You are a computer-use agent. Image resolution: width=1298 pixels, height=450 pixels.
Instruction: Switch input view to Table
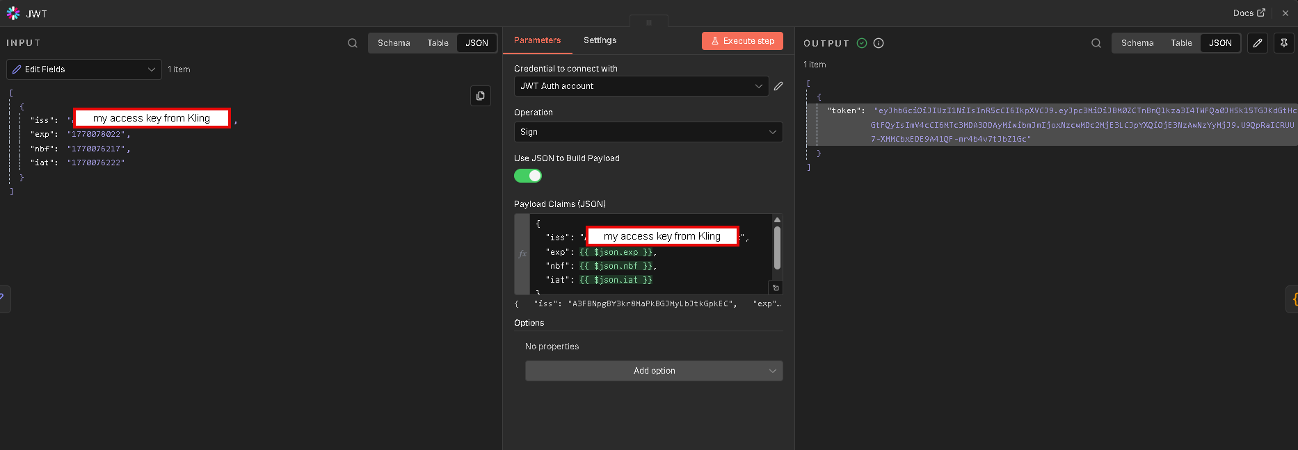tap(438, 43)
